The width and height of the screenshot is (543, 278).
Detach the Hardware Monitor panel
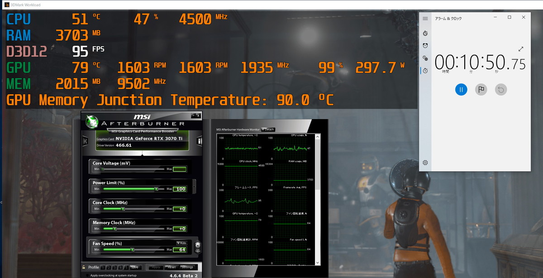coord(268,129)
